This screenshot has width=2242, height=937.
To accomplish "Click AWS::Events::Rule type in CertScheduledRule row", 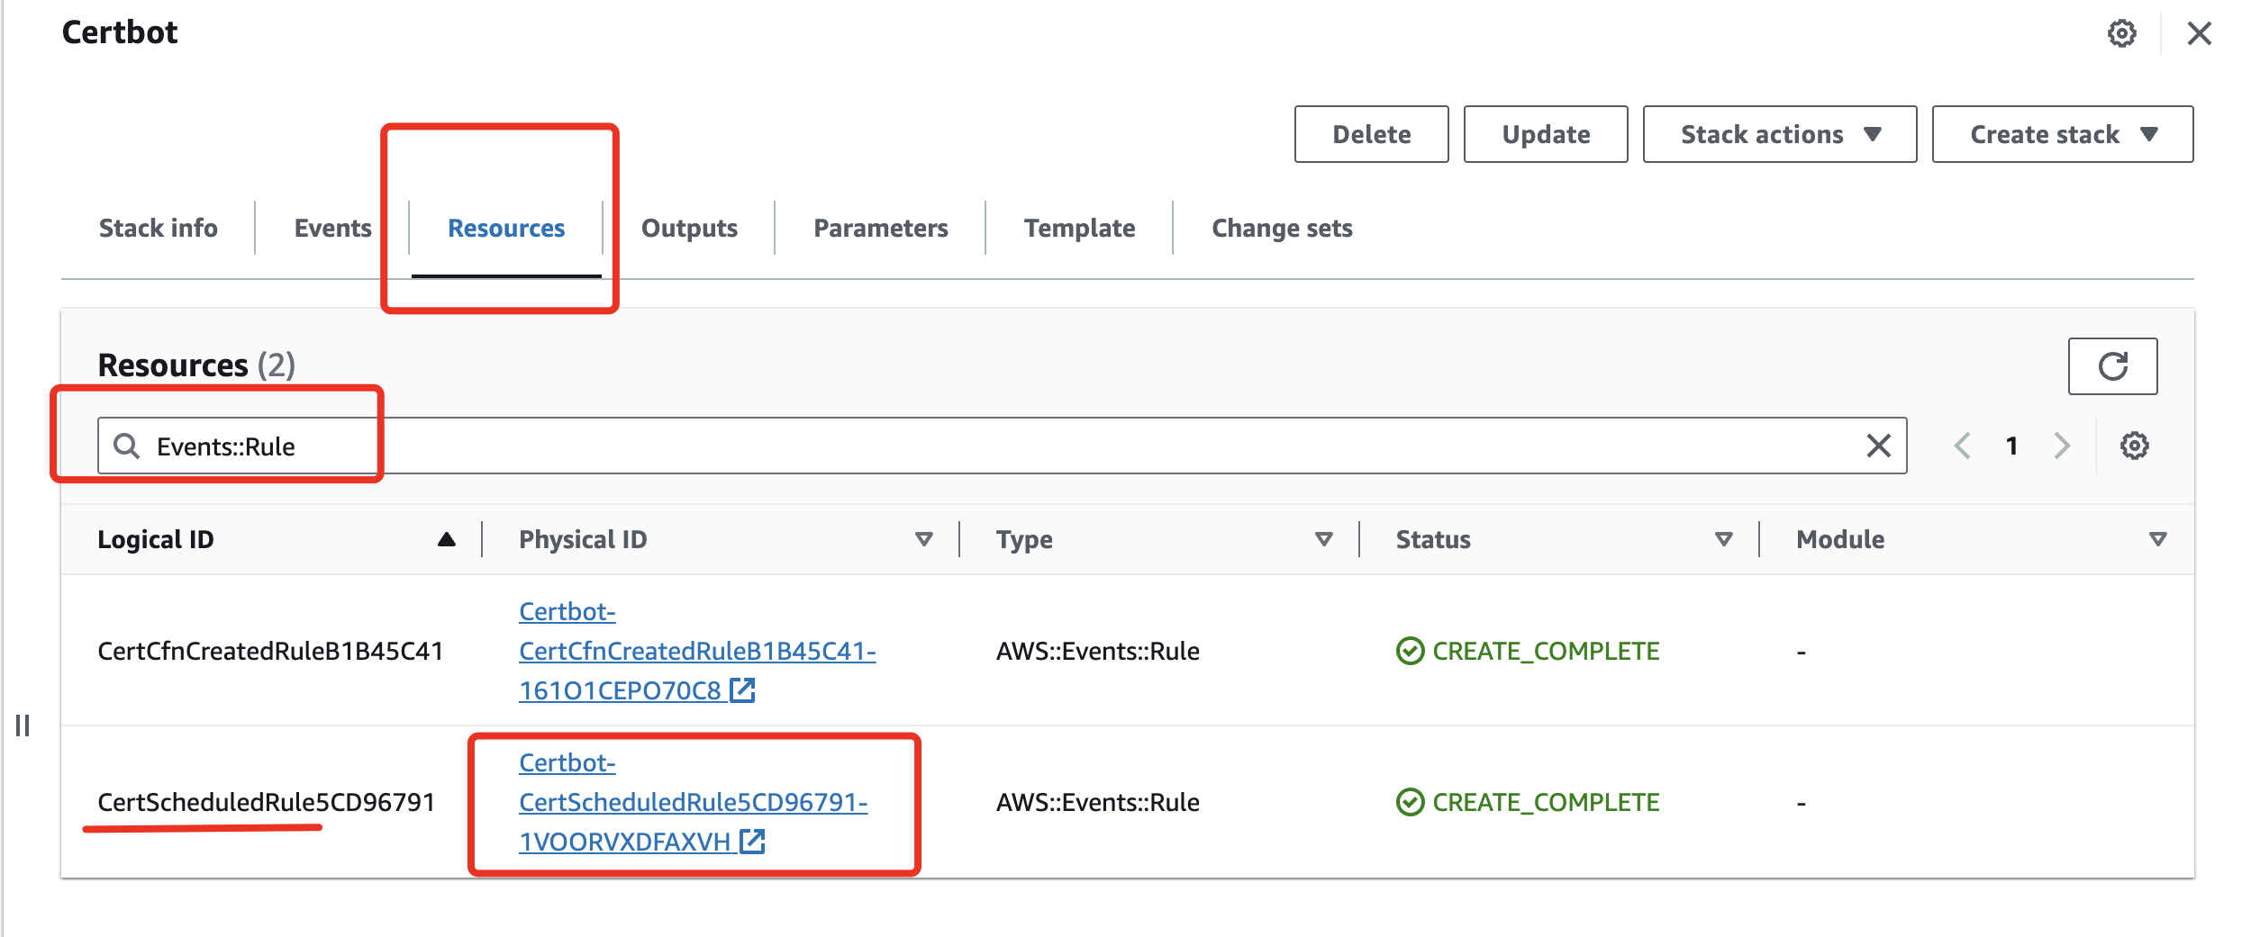I will click(x=1097, y=802).
